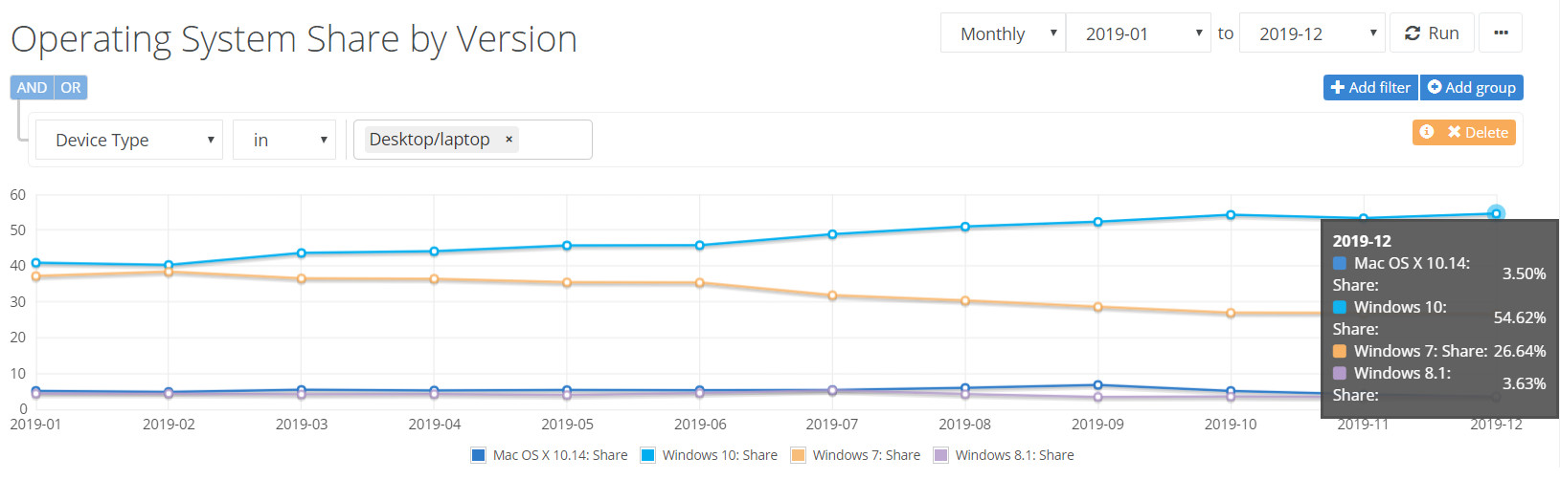Screen dimensions: 1560x480
Task: Toggle Windows 10 Share legend swatch
Action: 648,455
